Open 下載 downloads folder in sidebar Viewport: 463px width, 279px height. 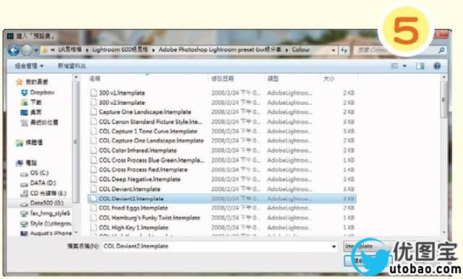tap(31, 103)
